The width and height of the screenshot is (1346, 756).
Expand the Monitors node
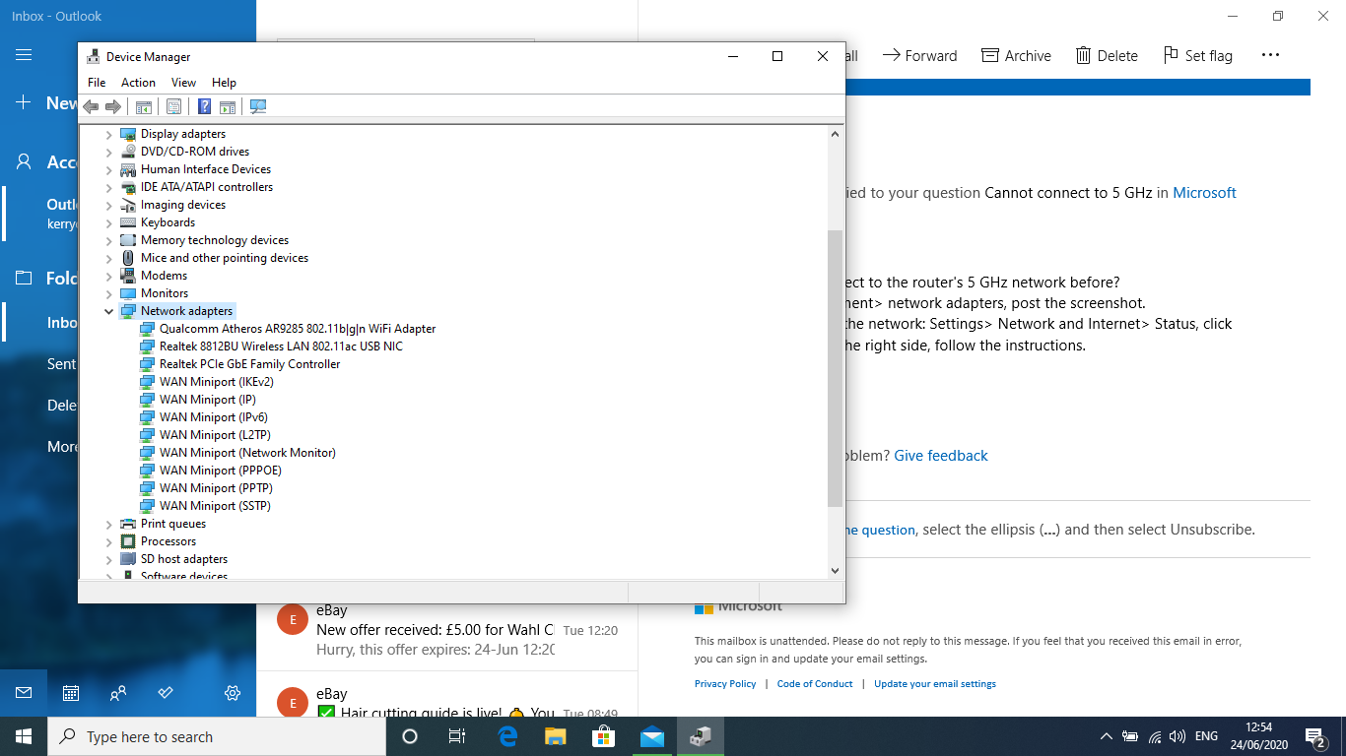[x=108, y=293]
